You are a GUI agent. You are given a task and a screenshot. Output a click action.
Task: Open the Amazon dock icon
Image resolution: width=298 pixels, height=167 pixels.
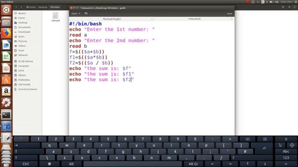click(x=6, y=91)
